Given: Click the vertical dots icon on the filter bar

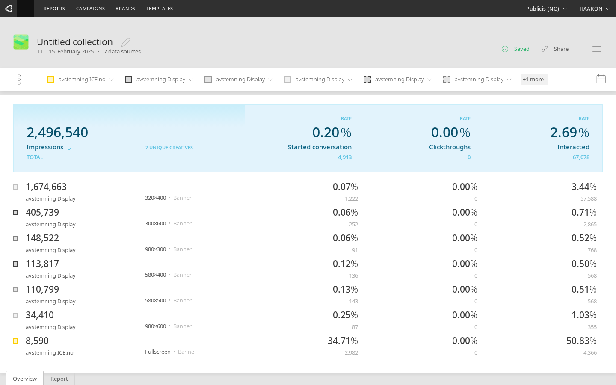Looking at the screenshot, I should 19,79.
